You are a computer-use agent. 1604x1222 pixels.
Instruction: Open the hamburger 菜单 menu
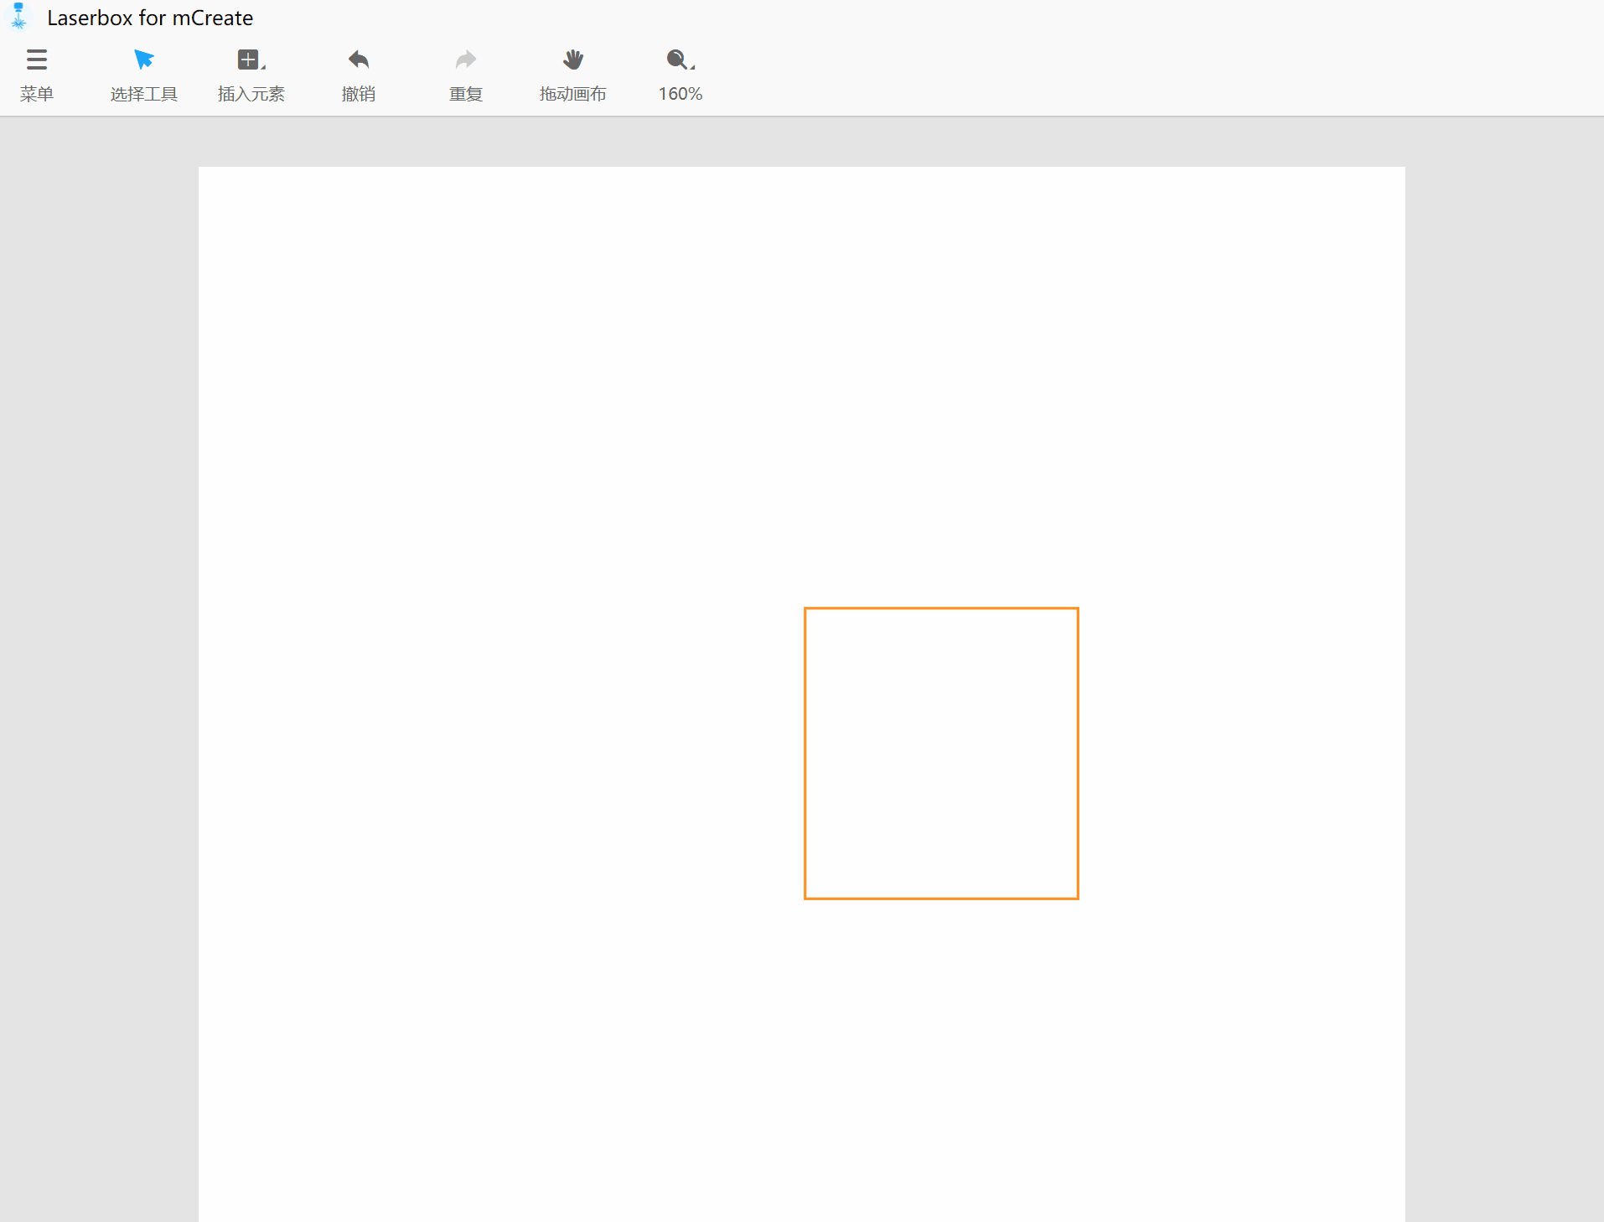pos(37,75)
